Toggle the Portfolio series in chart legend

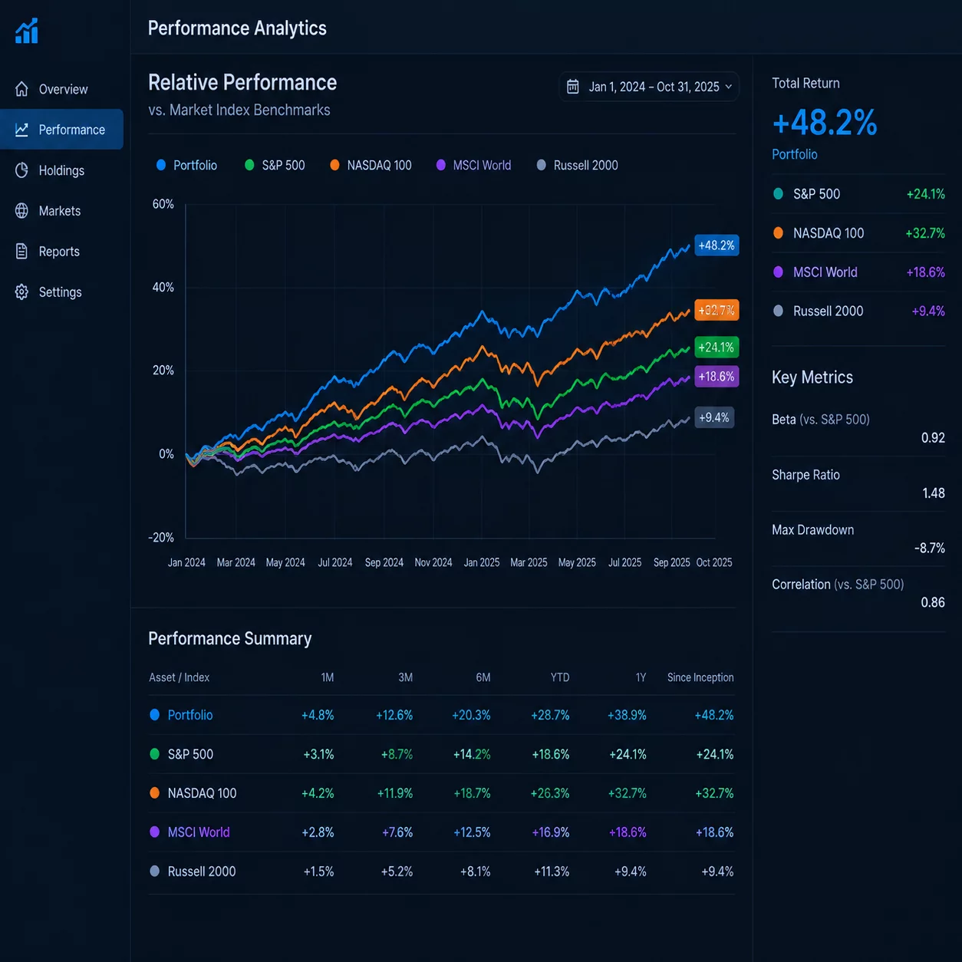click(186, 165)
